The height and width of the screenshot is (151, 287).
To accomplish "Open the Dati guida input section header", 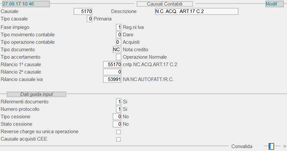I will point(37,94).
